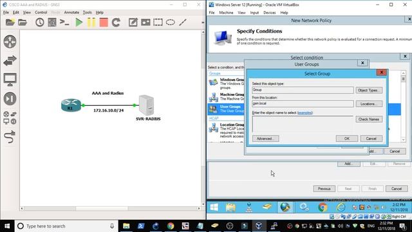This screenshot has height=232, width=412.
Task: Open Server Manager in the VM taskbar
Action: pos(249,208)
